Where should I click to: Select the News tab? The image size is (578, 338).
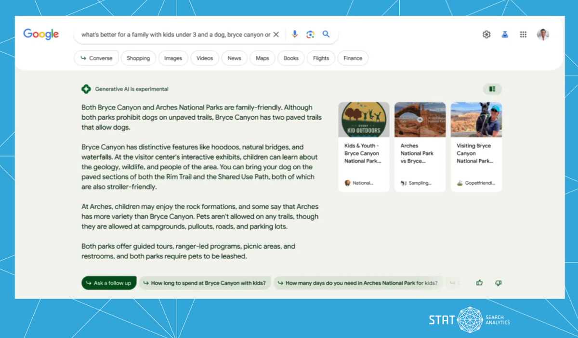234,58
